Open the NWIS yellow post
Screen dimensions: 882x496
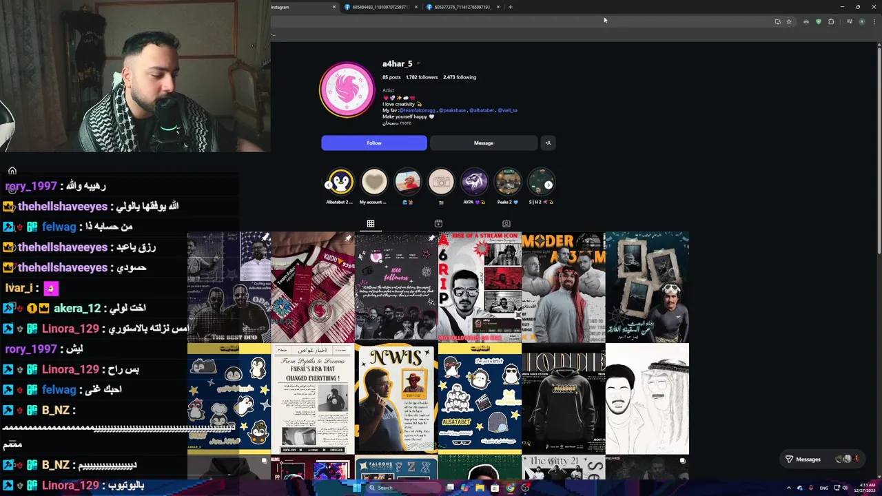point(396,399)
